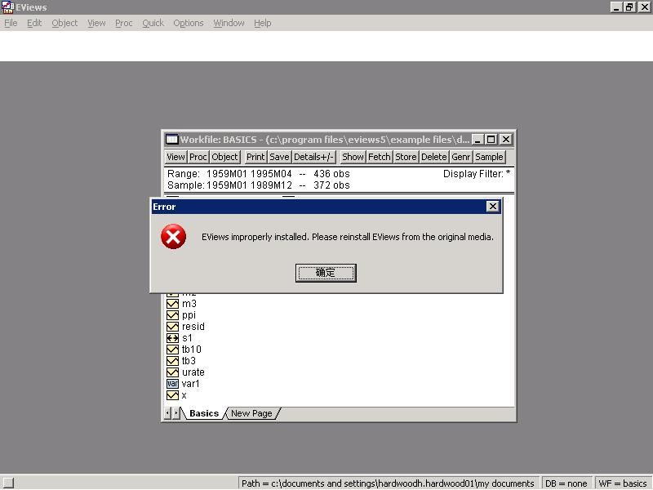Click the Fetch button

point(380,157)
